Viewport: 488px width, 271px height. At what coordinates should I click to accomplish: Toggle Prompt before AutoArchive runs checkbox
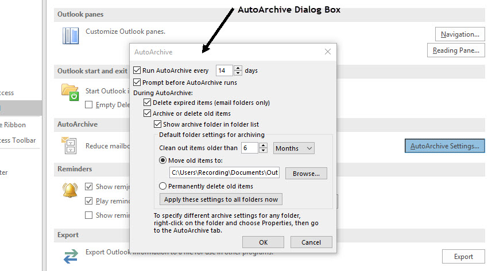coord(137,83)
